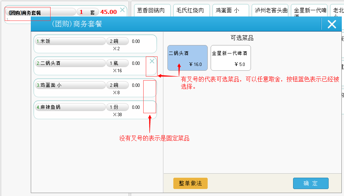The image size is (344, 196).
Task: Click the 1 瓶 quantity for 二锅头酒
Action: click(117, 63)
